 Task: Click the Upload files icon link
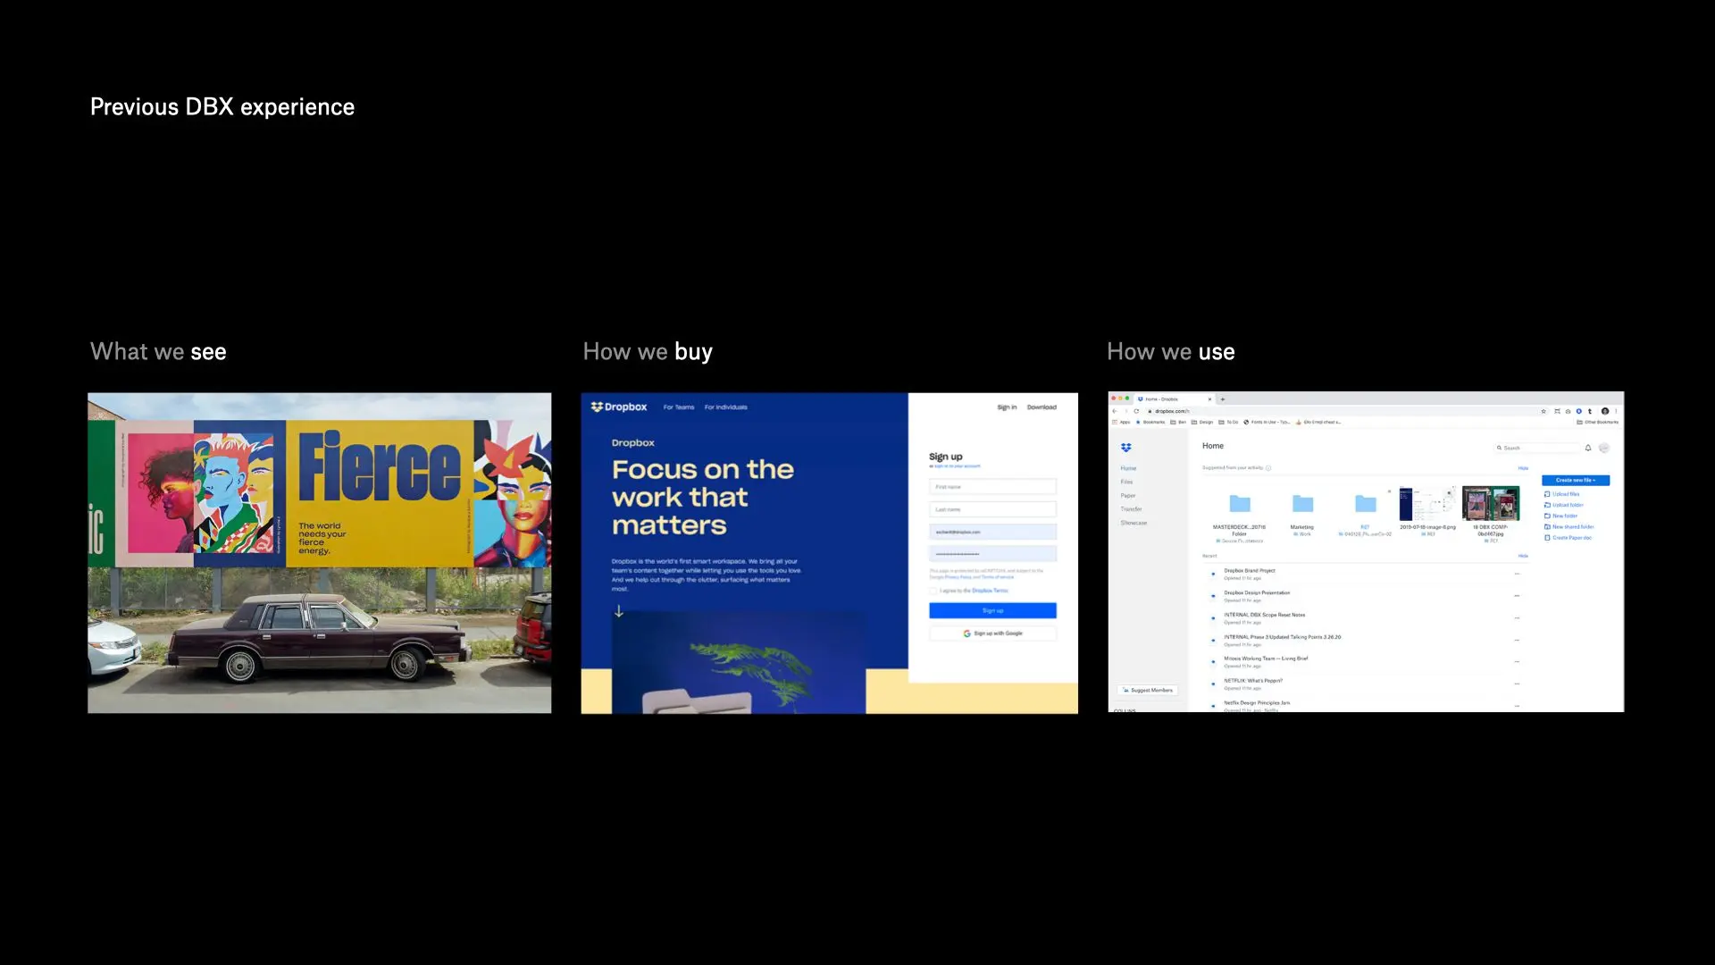(x=1547, y=494)
